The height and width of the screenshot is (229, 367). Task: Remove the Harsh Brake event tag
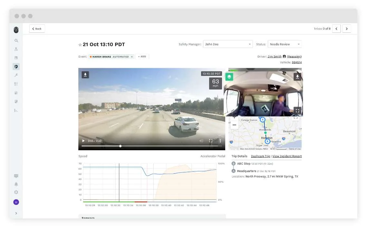pyautogui.click(x=132, y=57)
